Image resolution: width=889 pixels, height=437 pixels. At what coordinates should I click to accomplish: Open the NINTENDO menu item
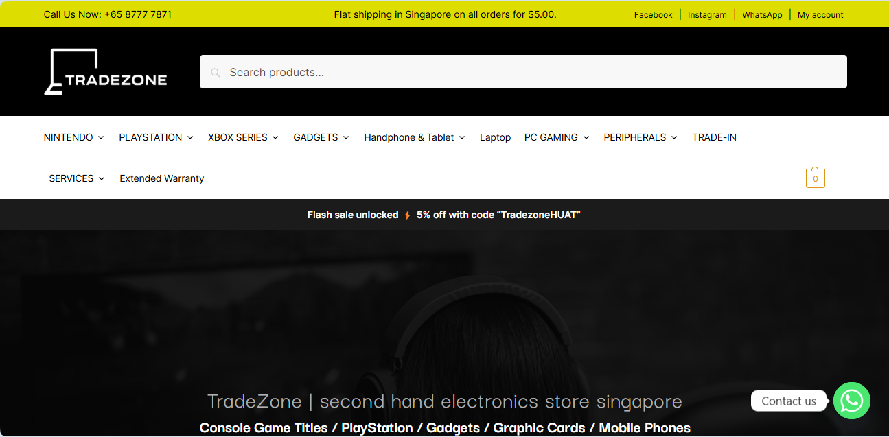point(68,137)
